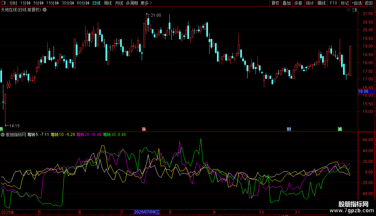Open the 更多 periods dropdown
Viewport: 376px width, 216px height.
click(x=146, y=3)
